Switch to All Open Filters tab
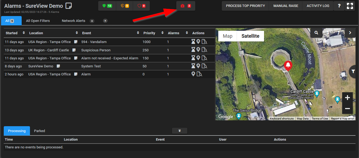Screen dimensions: 359x158 click(38, 21)
